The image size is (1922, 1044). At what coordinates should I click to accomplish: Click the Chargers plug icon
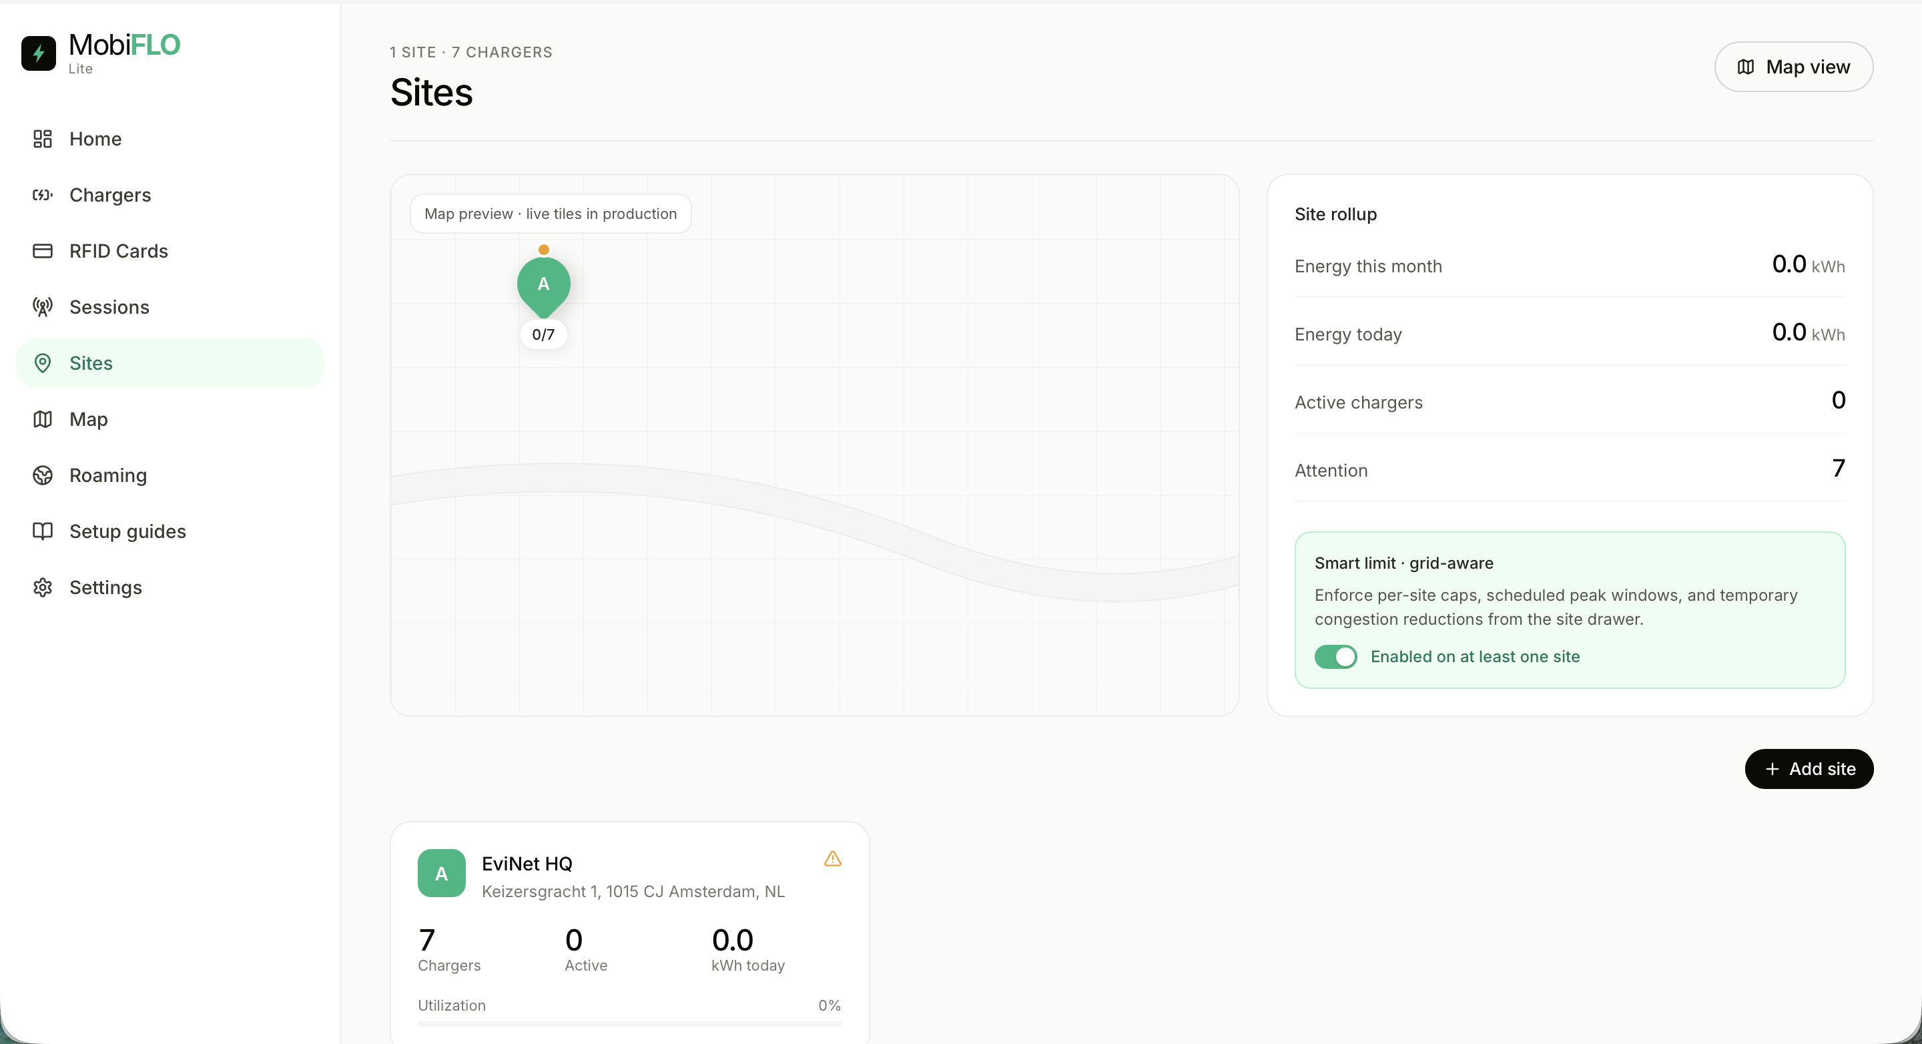[43, 195]
